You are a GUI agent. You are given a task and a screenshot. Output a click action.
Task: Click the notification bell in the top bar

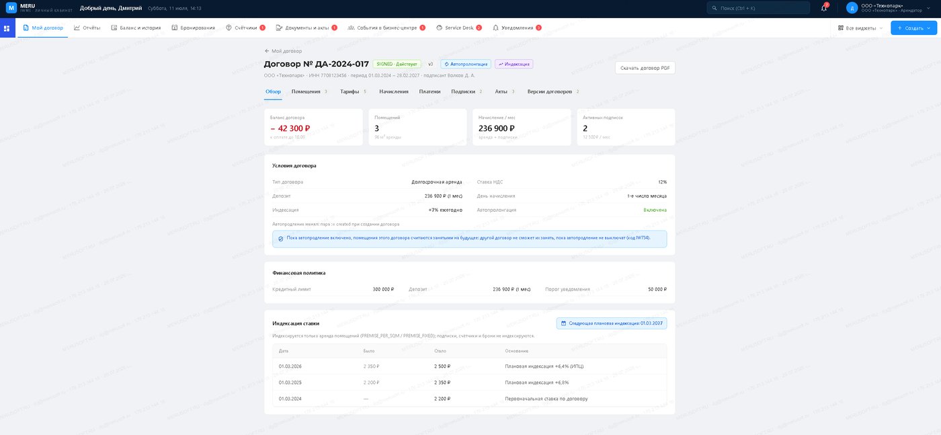[824, 8]
